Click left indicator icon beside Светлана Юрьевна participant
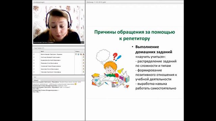 coord(34,54)
